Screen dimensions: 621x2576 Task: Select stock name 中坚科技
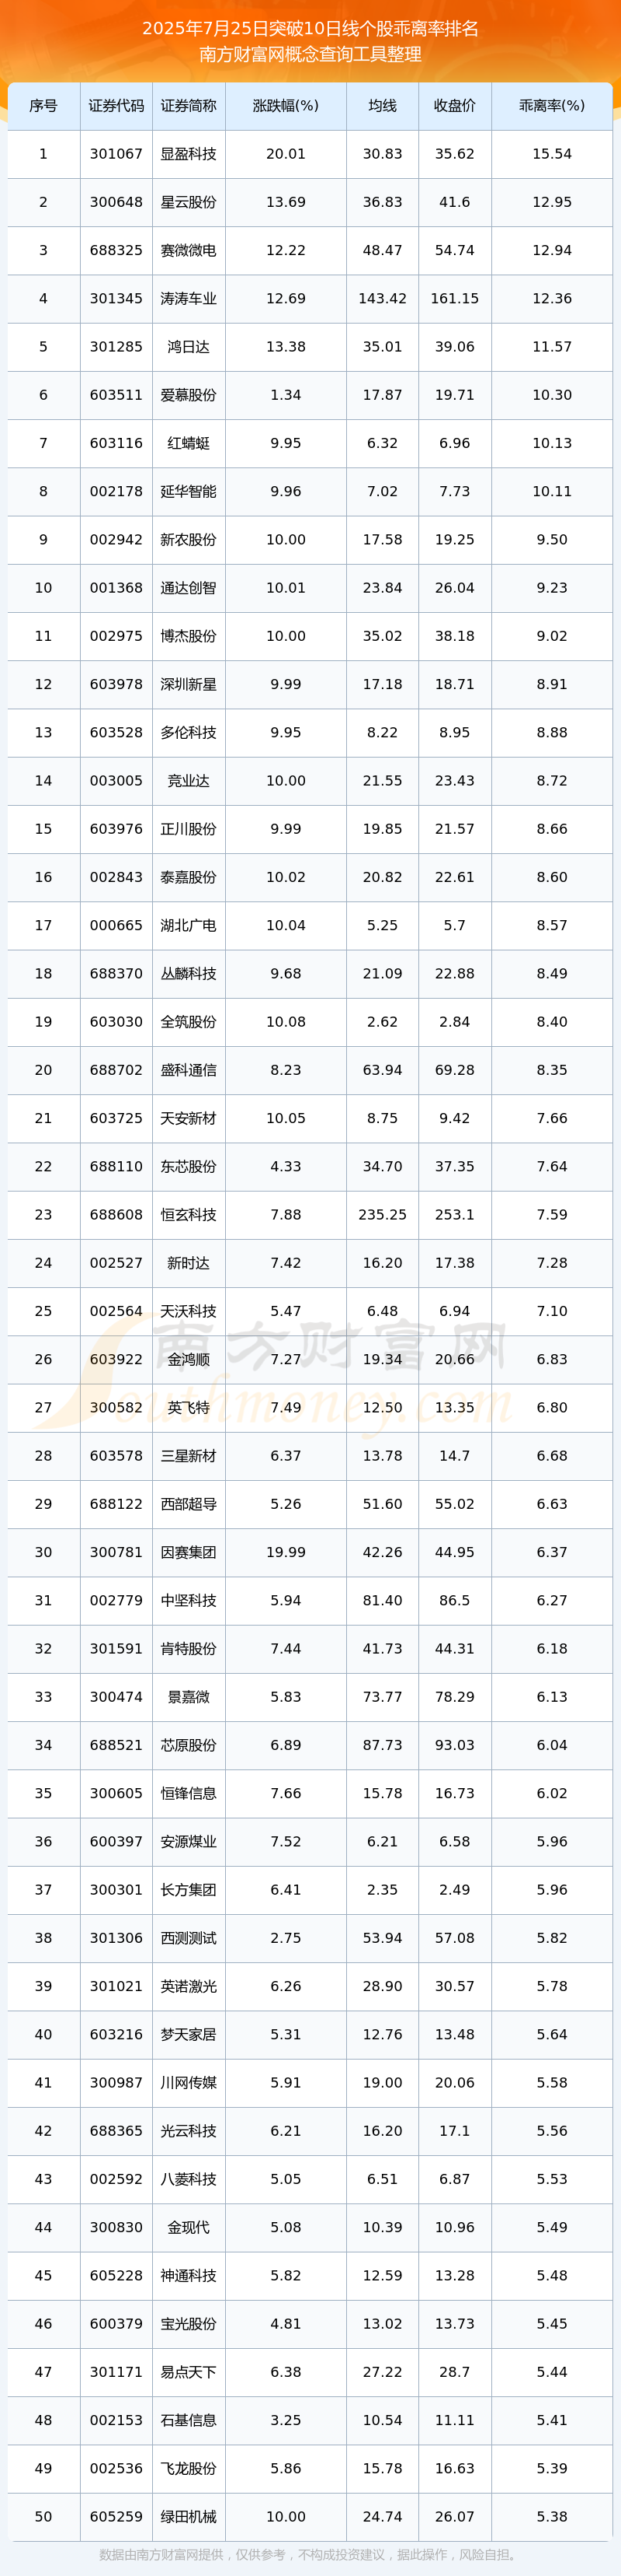(x=189, y=1600)
